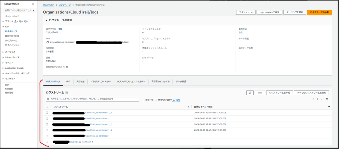Viewport: 339px width, 149px height.
Task: Open the メトリクスフィルター tab
Action: coord(101,81)
